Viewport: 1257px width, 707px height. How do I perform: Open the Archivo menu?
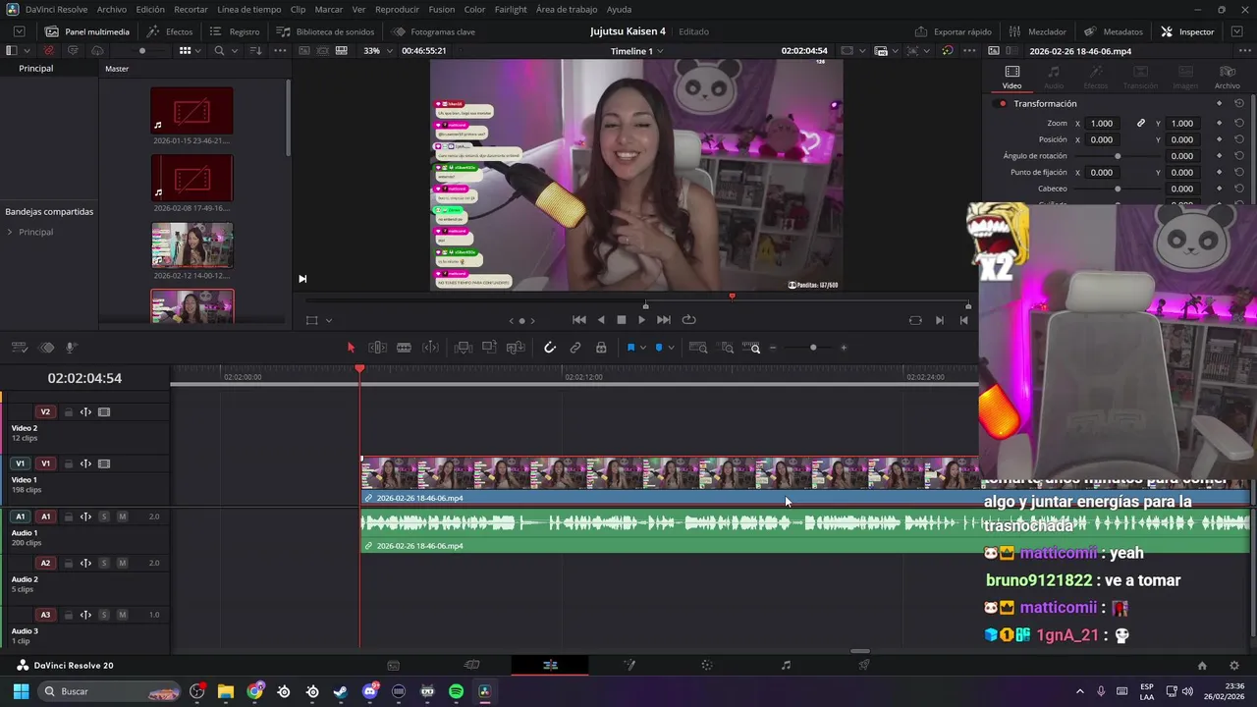click(x=111, y=9)
